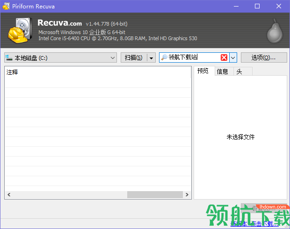Screen dimensions: 290x229
Task: Click the 注释 column header
Action: 98,72
